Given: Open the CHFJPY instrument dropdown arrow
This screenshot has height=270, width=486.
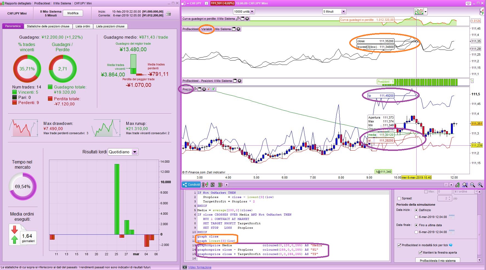Looking at the screenshot, I should pos(188,3).
